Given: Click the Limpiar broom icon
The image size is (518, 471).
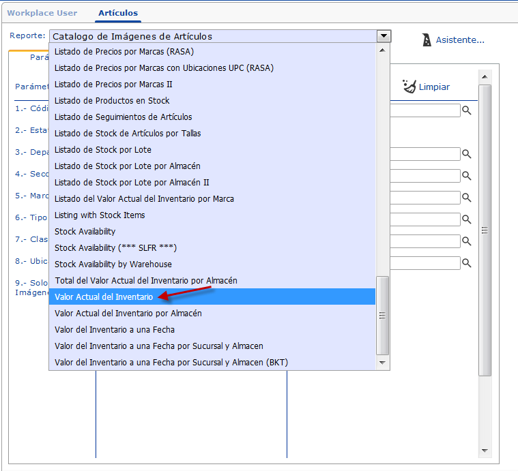Looking at the screenshot, I should pyautogui.click(x=409, y=86).
